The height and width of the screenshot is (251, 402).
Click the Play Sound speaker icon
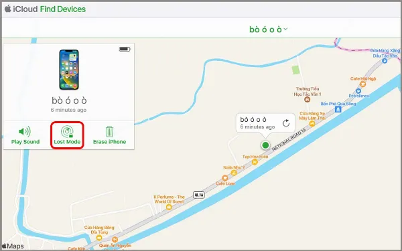coord(25,131)
